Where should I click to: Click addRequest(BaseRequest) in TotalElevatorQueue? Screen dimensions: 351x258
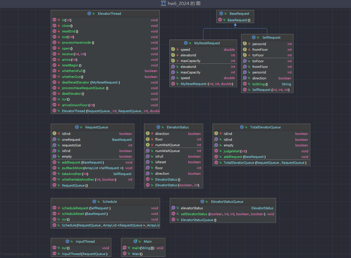[x=261, y=157]
